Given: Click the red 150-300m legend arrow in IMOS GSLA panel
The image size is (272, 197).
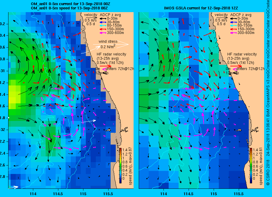Looking at the screenshot, I should [234, 29].
